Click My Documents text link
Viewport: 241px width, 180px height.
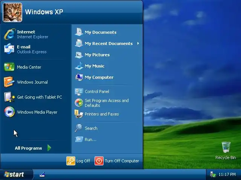coord(101,32)
